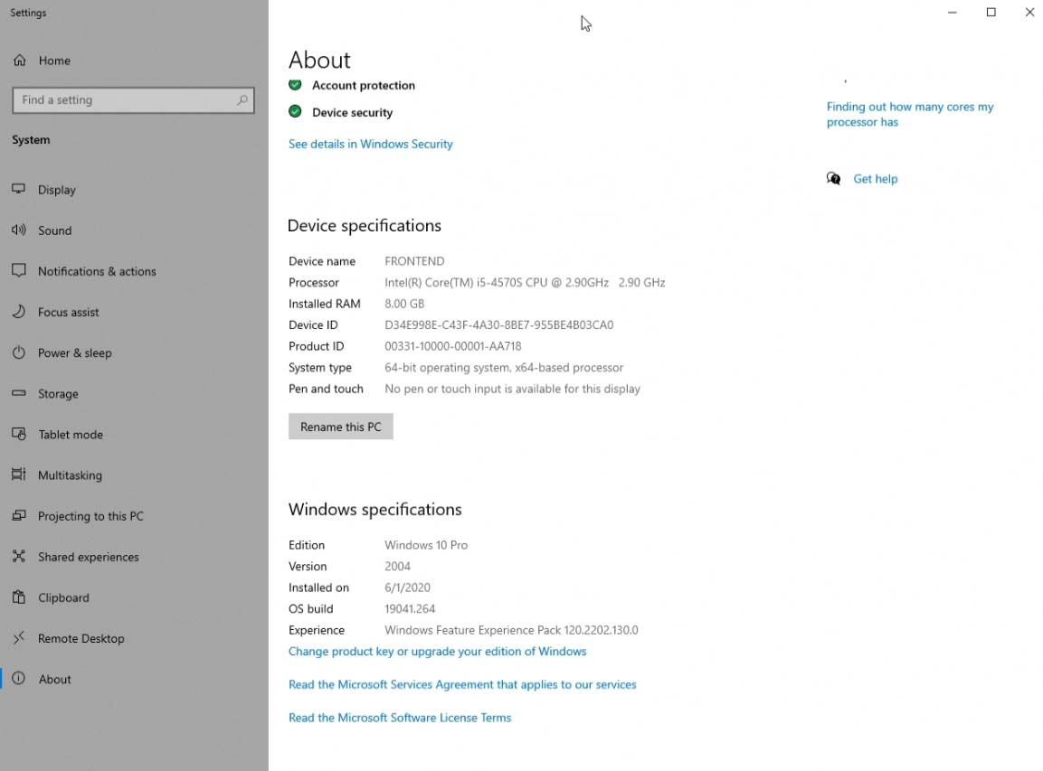Screen dimensions: 1043x771
Task: Click the Notifications & actions icon
Action: tap(19, 270)
